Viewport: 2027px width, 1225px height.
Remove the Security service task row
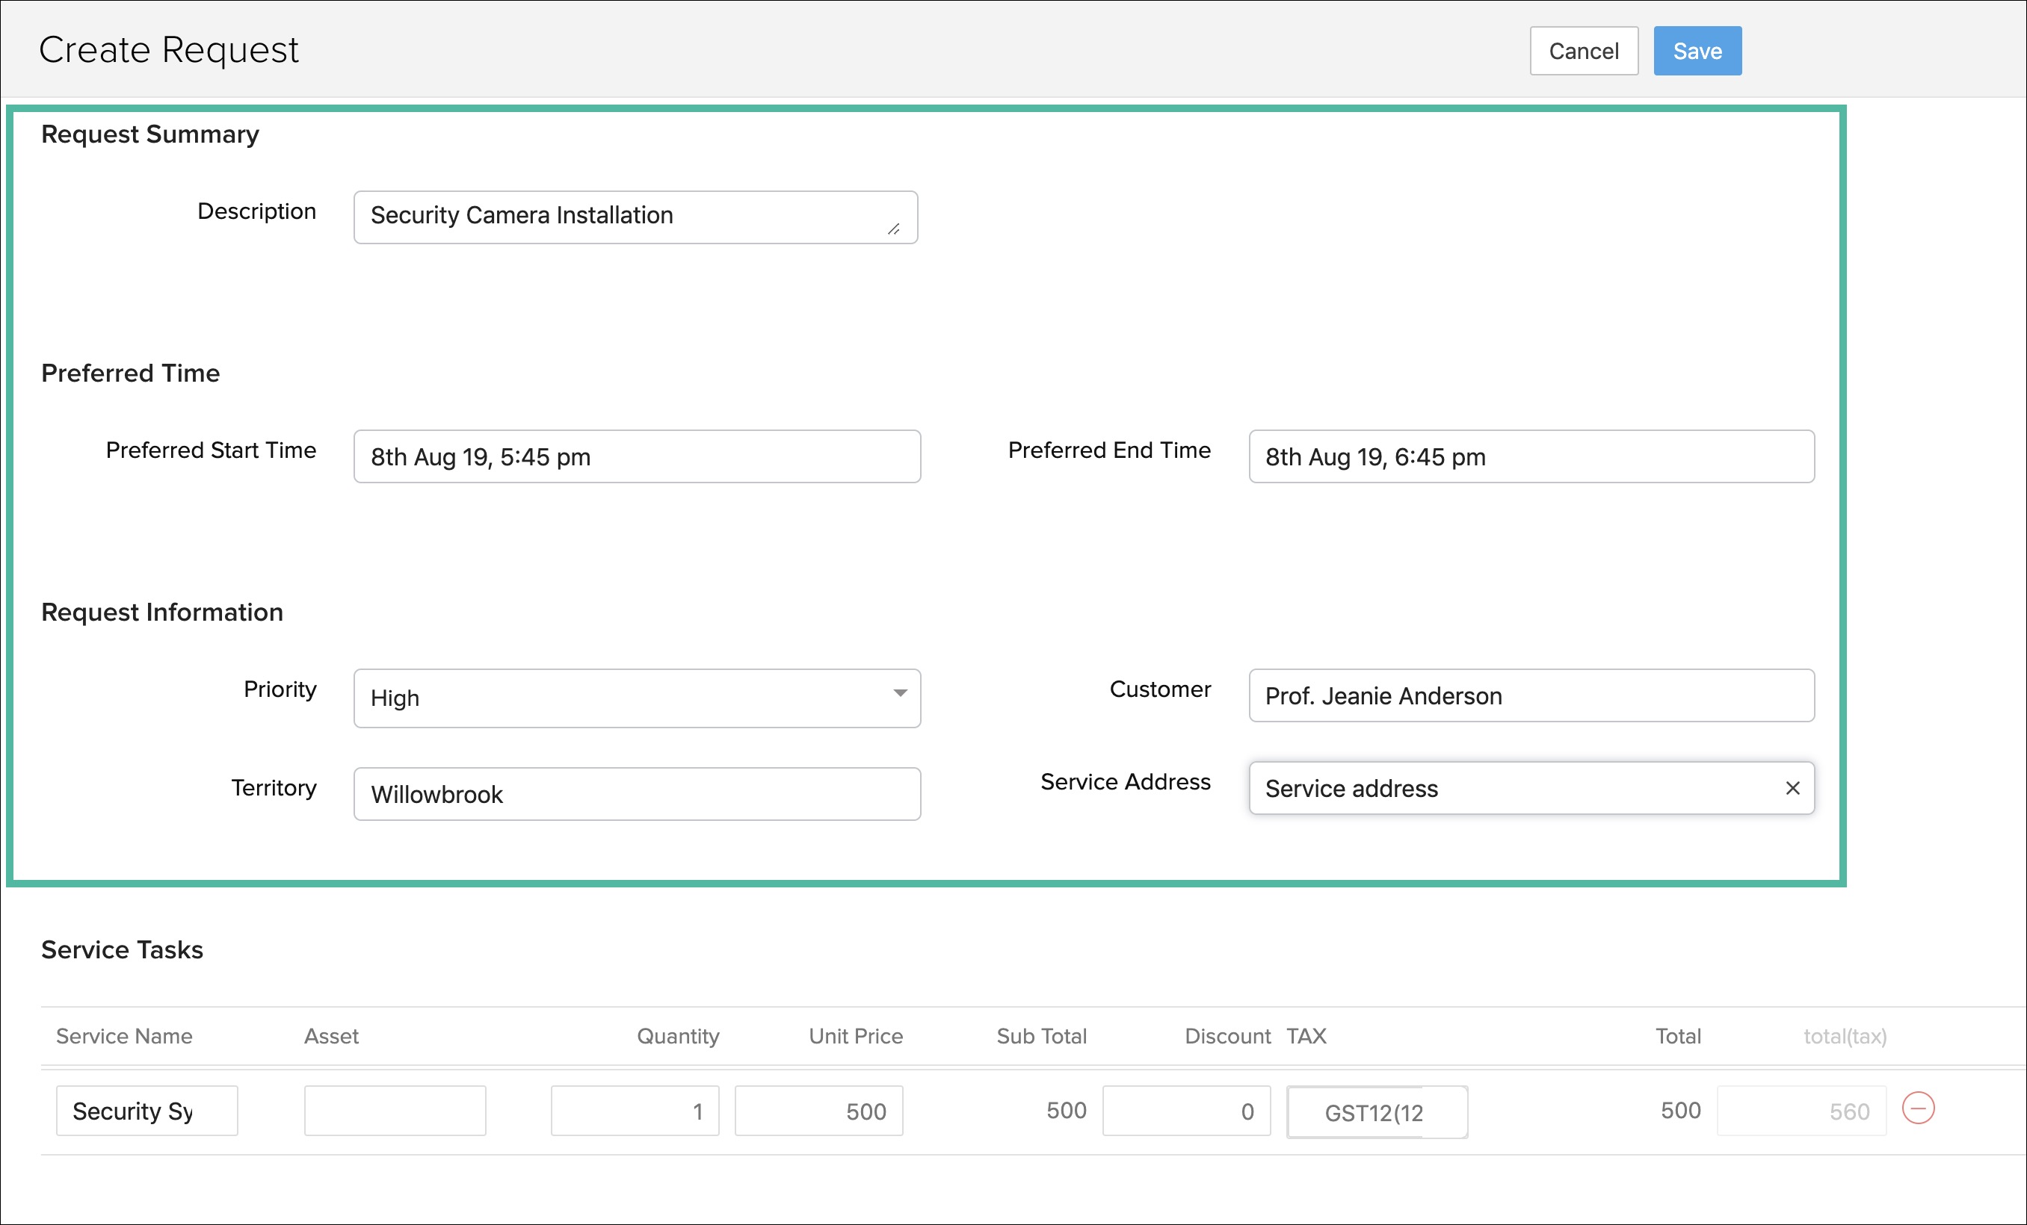point(1918,1108)
